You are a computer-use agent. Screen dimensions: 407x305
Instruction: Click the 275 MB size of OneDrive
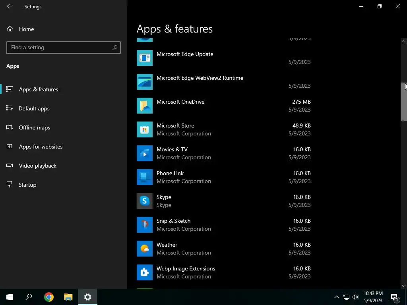click(301, 102)
